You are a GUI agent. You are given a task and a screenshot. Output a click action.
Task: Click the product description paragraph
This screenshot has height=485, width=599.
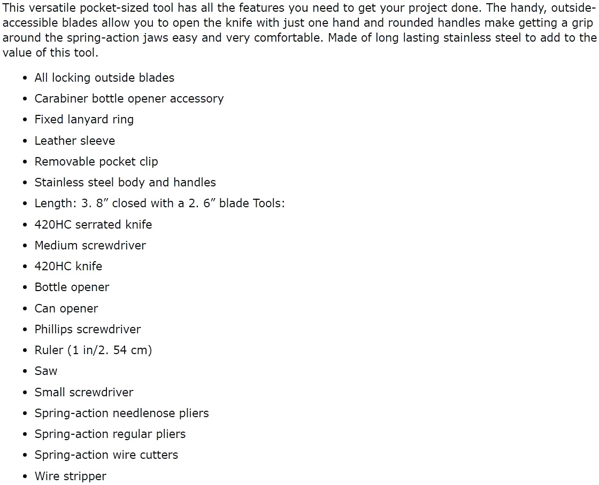pos(299,31)
